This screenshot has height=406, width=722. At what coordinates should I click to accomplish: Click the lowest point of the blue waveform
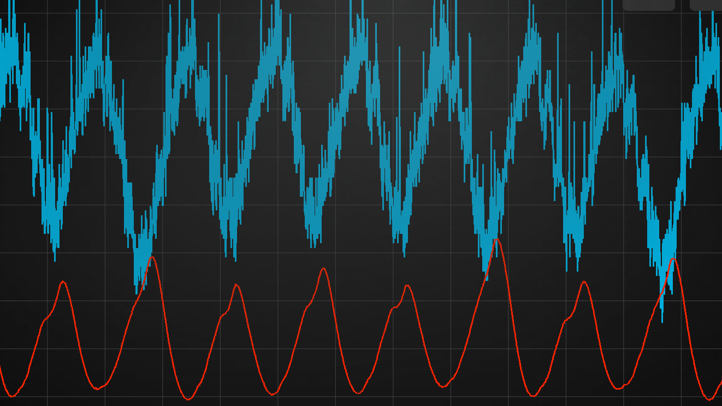(662, 321)
